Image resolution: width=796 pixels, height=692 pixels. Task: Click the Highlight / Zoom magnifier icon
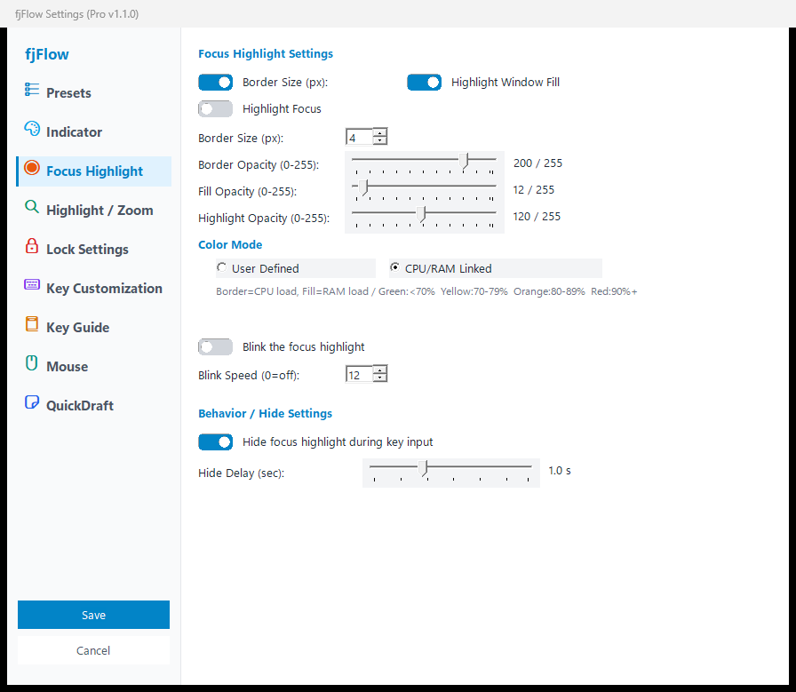click(32, 207)
